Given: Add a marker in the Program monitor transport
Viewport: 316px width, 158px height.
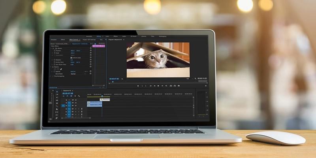Looking at the screenshot, I should pyautogui.click(x=138, y=86).
